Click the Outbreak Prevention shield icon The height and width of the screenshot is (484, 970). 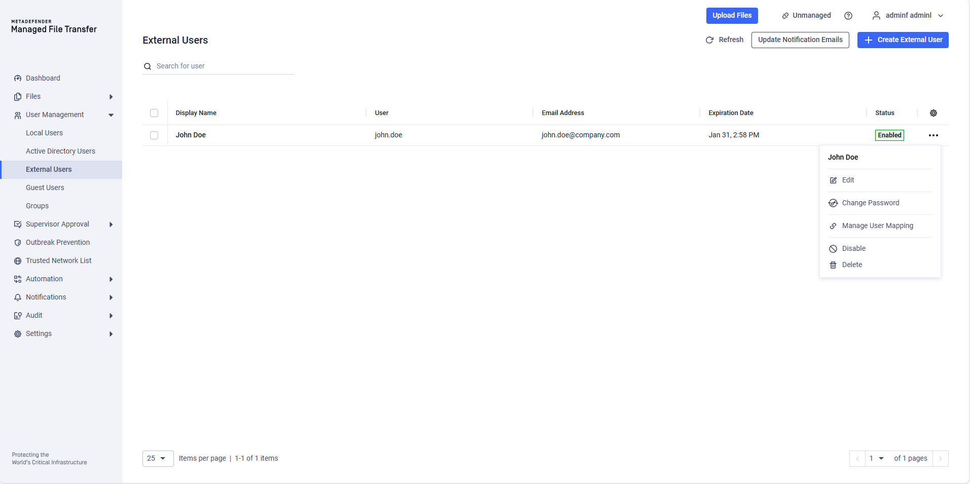(18, 243)
